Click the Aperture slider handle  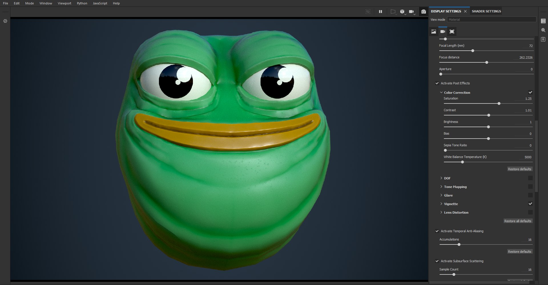[441, 74]
